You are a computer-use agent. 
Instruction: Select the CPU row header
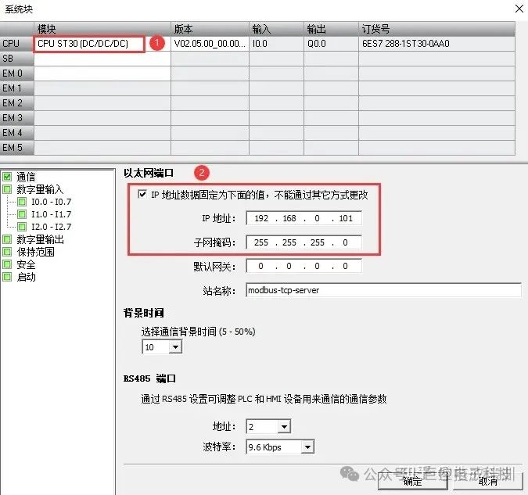click(17, 44)
